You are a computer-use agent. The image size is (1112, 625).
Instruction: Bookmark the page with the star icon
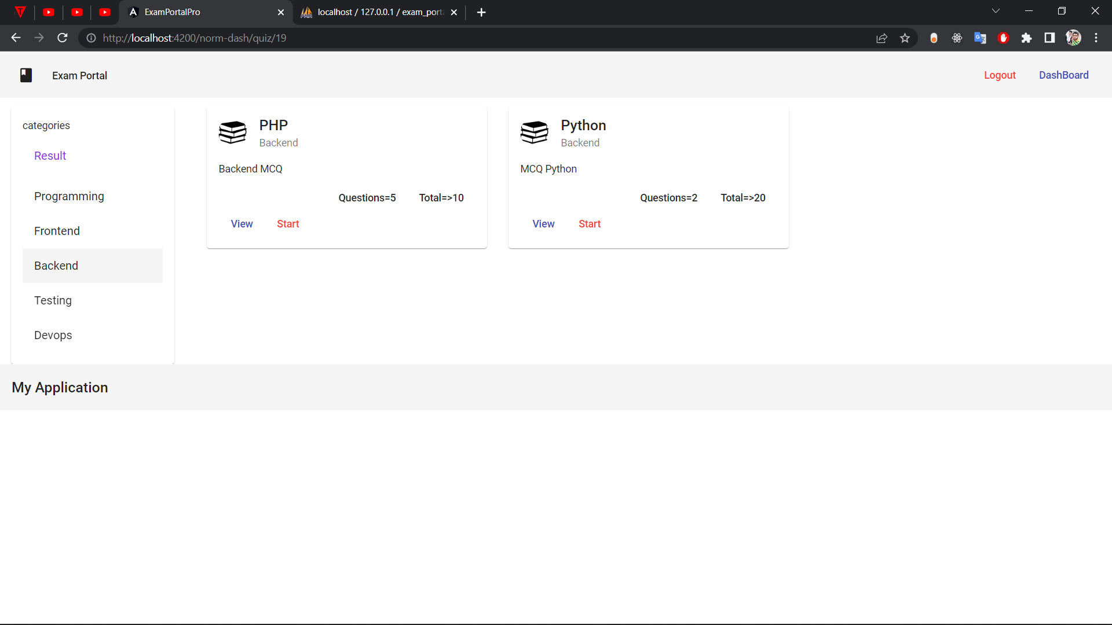tap(905, 38)
